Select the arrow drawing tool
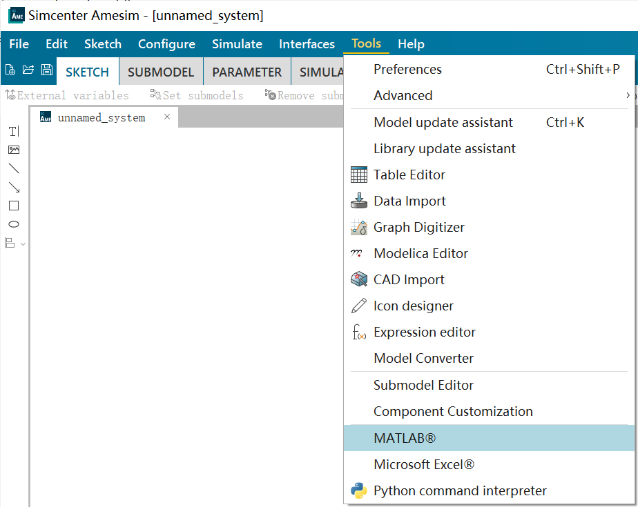The height and width of the screenshot is (507, 638). (14, 187)
